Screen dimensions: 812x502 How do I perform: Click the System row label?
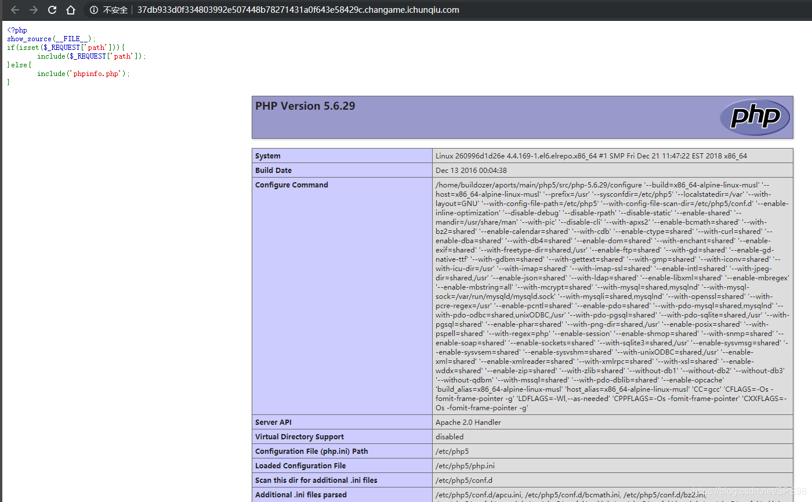point(268,156)
